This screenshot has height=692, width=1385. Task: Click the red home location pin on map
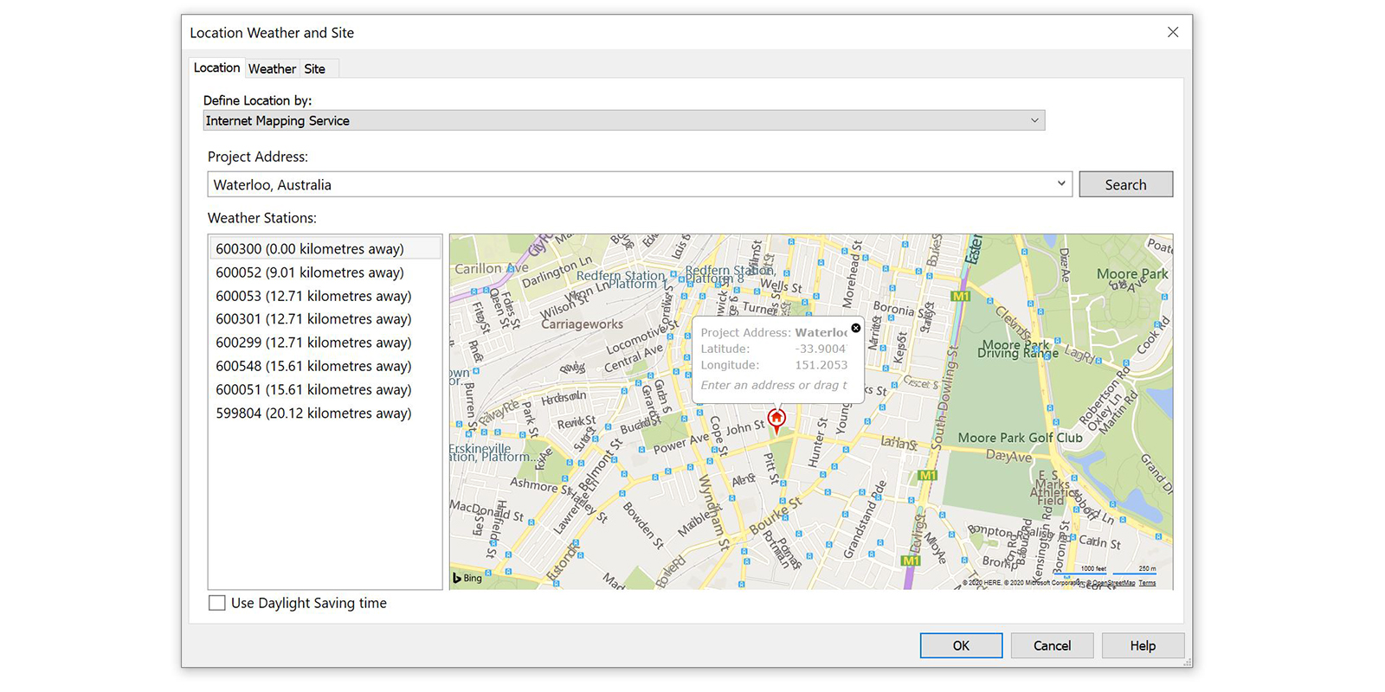point(776,419)
